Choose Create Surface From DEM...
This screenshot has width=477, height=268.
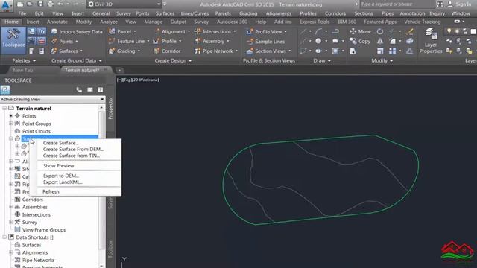pyautogui.click(x=73, y=149)
